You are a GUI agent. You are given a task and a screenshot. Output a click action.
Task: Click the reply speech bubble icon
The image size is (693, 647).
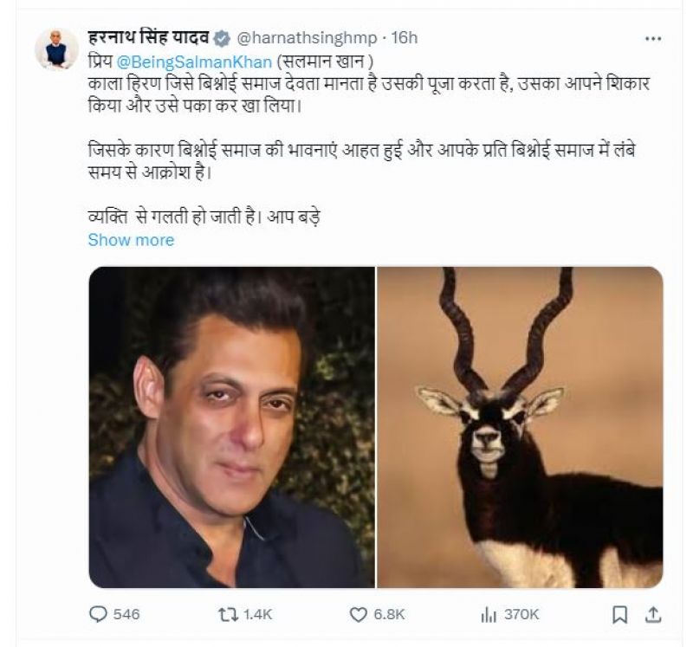point(98,614)
